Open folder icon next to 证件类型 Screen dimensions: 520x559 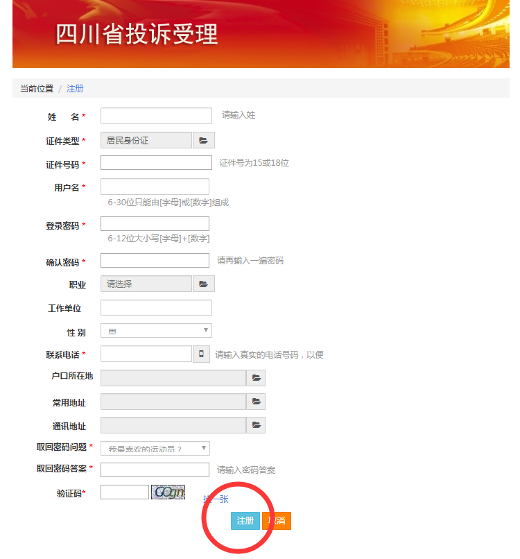(204, 140)
